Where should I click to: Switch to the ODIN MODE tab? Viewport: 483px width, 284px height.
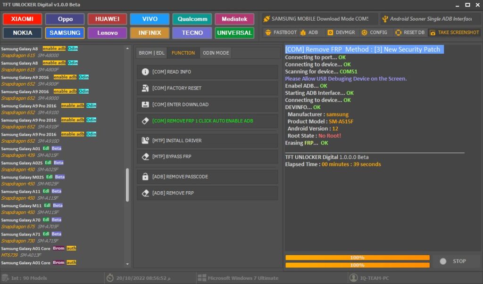coord(216,53)
